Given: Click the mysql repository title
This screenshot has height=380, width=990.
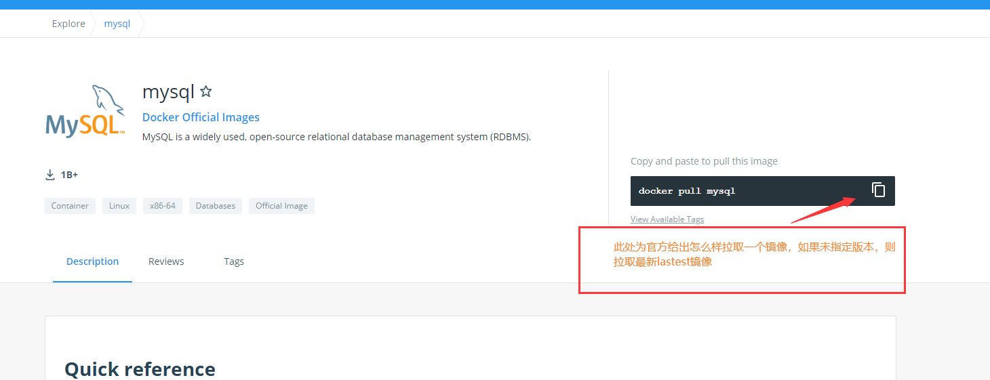Looking at the screenshot, I should coord(168,91).
